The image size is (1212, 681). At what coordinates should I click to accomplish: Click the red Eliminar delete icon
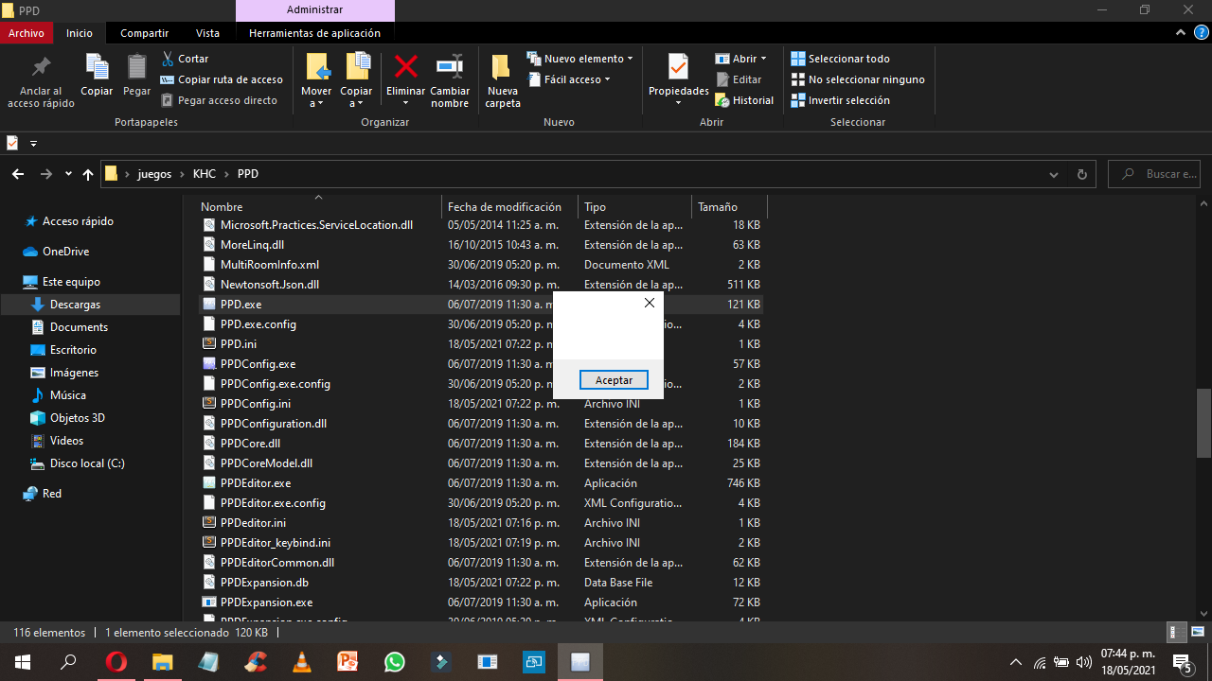pos(405,67)
